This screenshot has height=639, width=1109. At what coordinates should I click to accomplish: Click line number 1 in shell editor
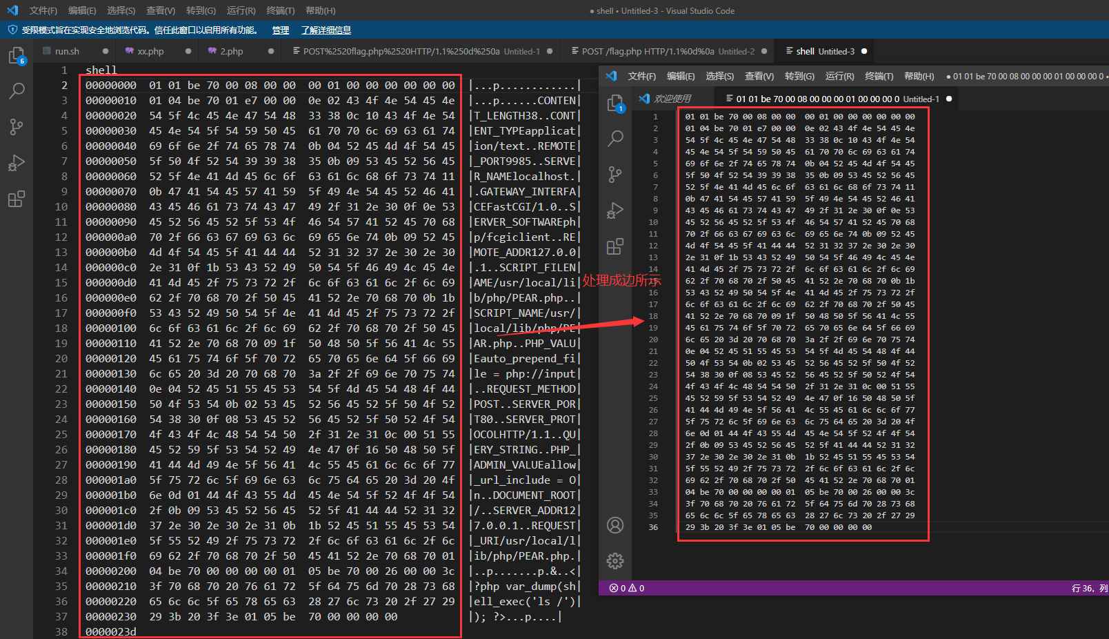coord(64,70)
